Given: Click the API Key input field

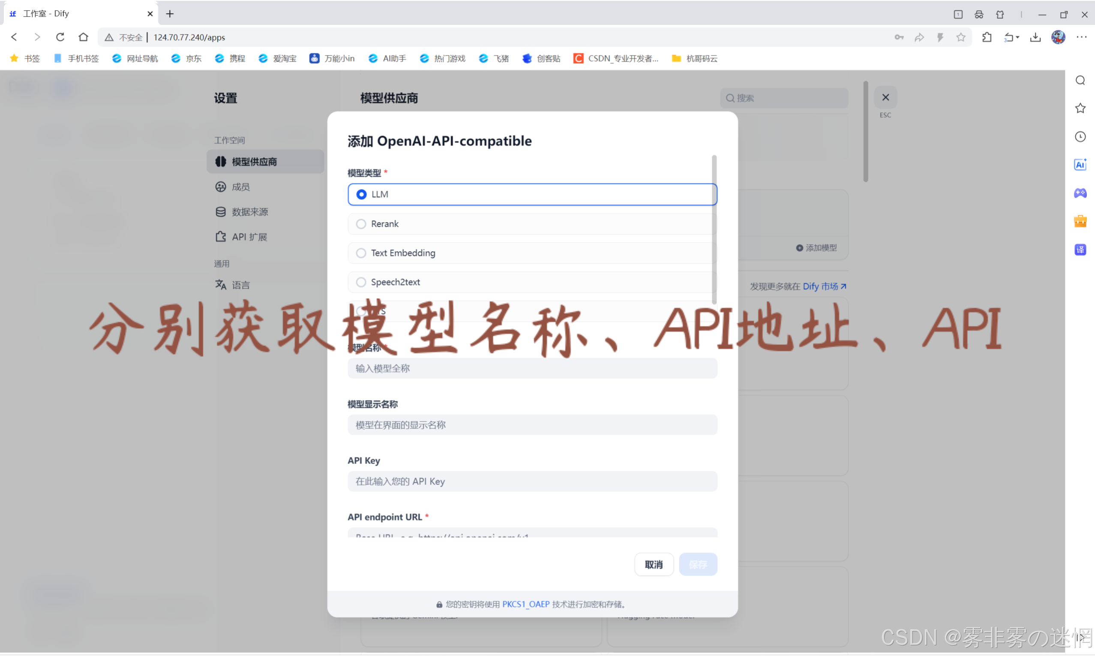Looking at the screenshot, I should (x=532, y=481).
